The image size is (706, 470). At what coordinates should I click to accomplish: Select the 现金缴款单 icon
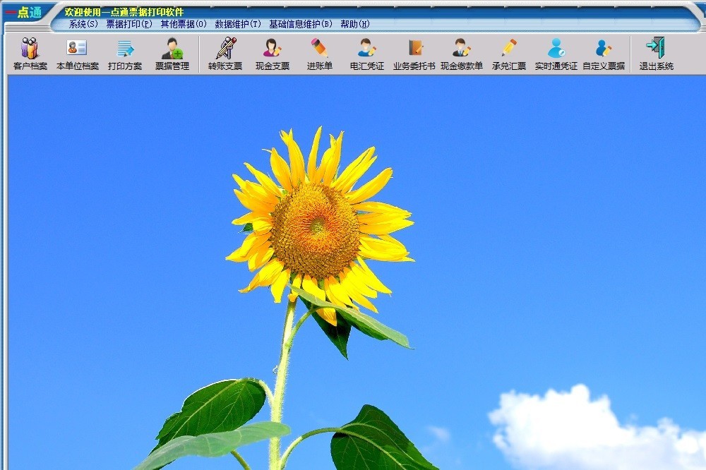click(462, 54)
